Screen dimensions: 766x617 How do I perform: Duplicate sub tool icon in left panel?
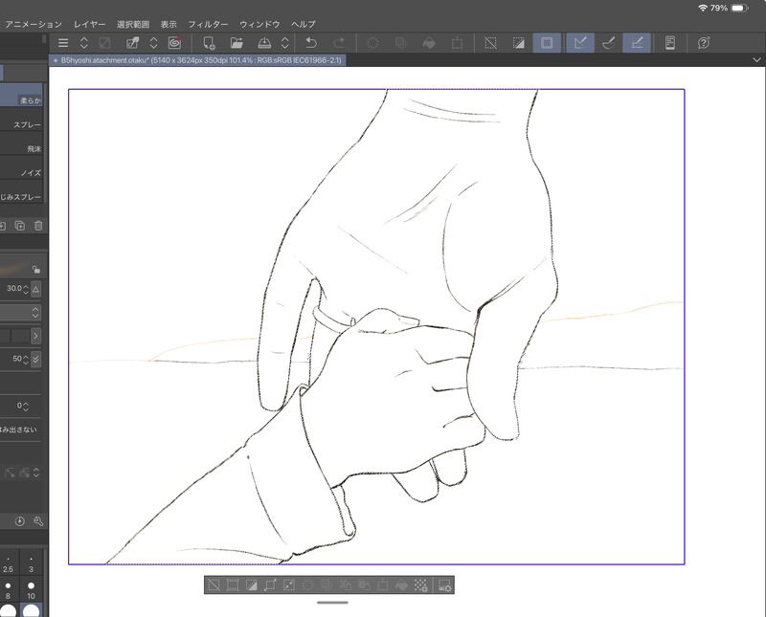pyautogui.click(x=19, y=226)
